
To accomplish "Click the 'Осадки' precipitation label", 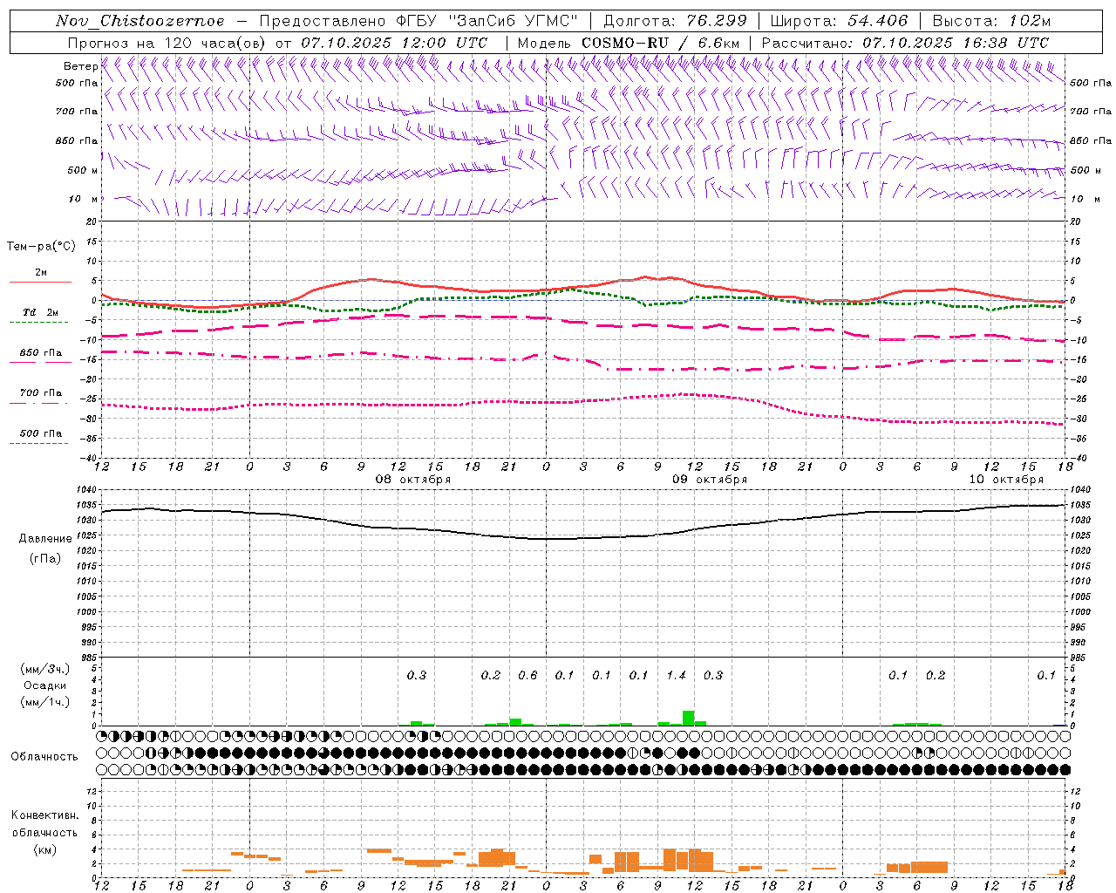I will (45, 685).
